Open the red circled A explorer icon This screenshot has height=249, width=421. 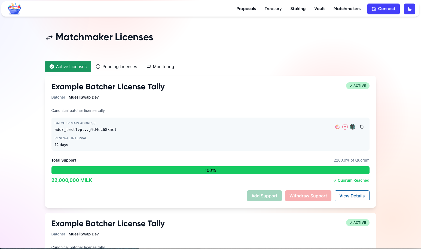345,127
